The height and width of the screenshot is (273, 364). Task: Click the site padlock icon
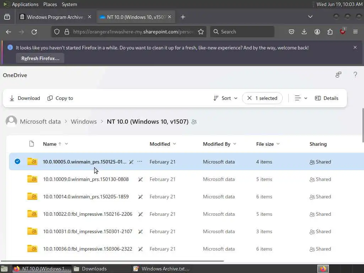67,32
